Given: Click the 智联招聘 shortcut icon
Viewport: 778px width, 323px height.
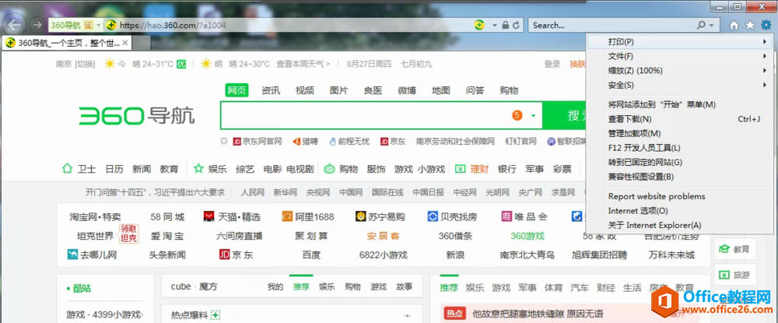Looking at the screenshot, I should coord(552,142).
